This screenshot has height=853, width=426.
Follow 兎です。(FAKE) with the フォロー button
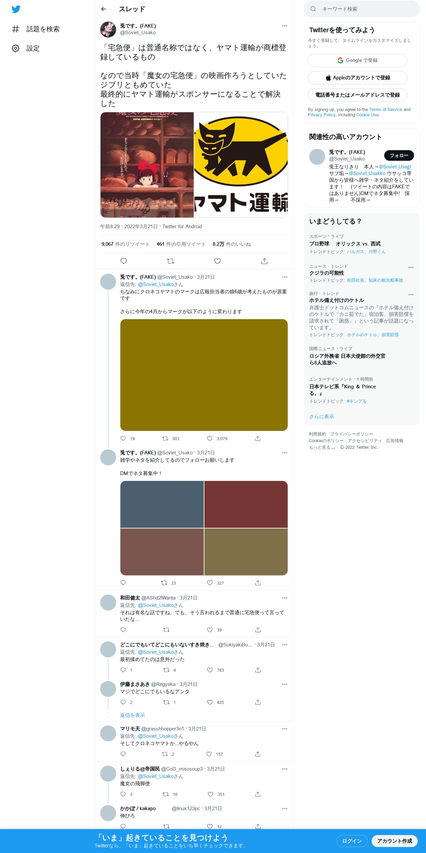[399, 155]
